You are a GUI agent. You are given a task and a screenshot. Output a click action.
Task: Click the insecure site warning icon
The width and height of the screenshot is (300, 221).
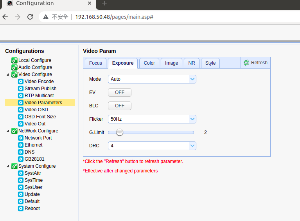(46, 17)
